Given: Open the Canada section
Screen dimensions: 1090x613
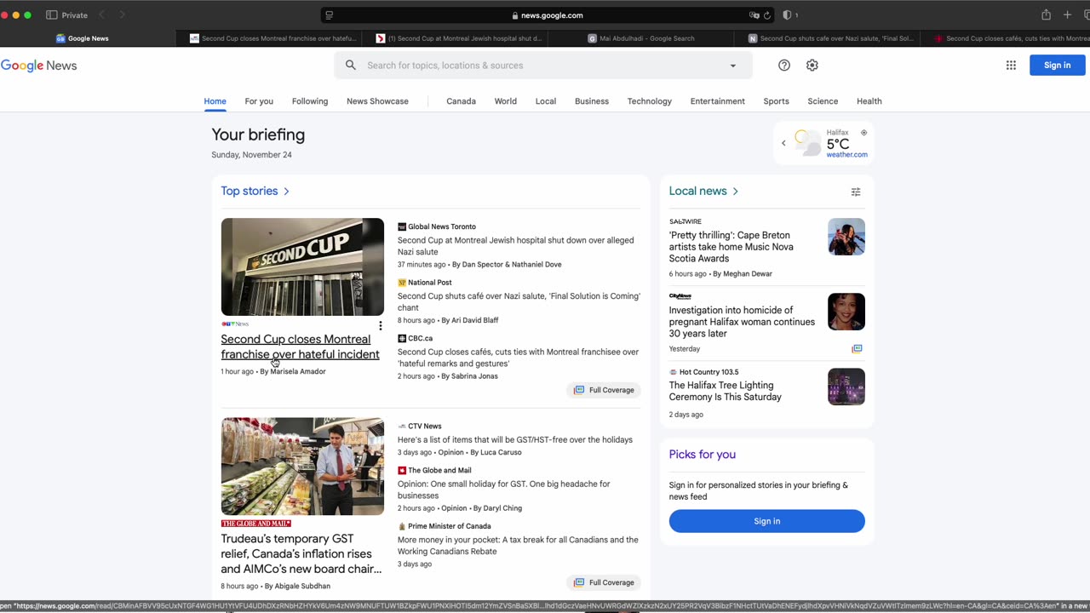Looking at the screenshot, I should 461,101.
